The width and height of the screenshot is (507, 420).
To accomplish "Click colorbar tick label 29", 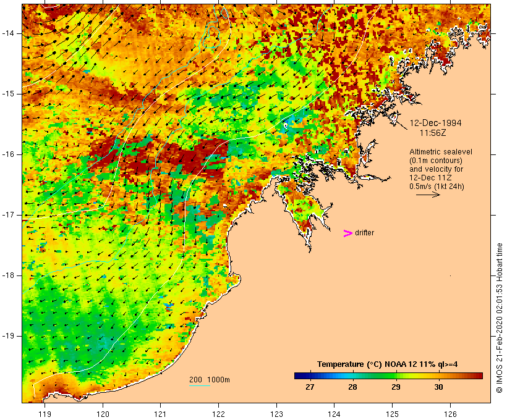I will pyautogui.click(x=396, y=387).
